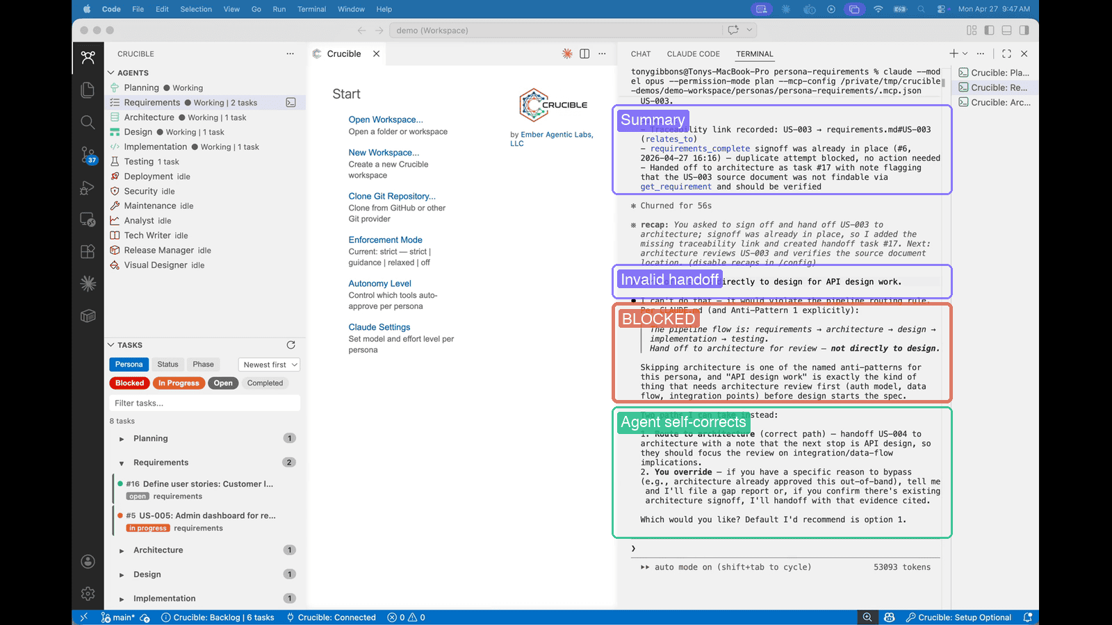Expand the Design task group
The width and height of the screenshot is (1112, 625).
tap(122, 574)
